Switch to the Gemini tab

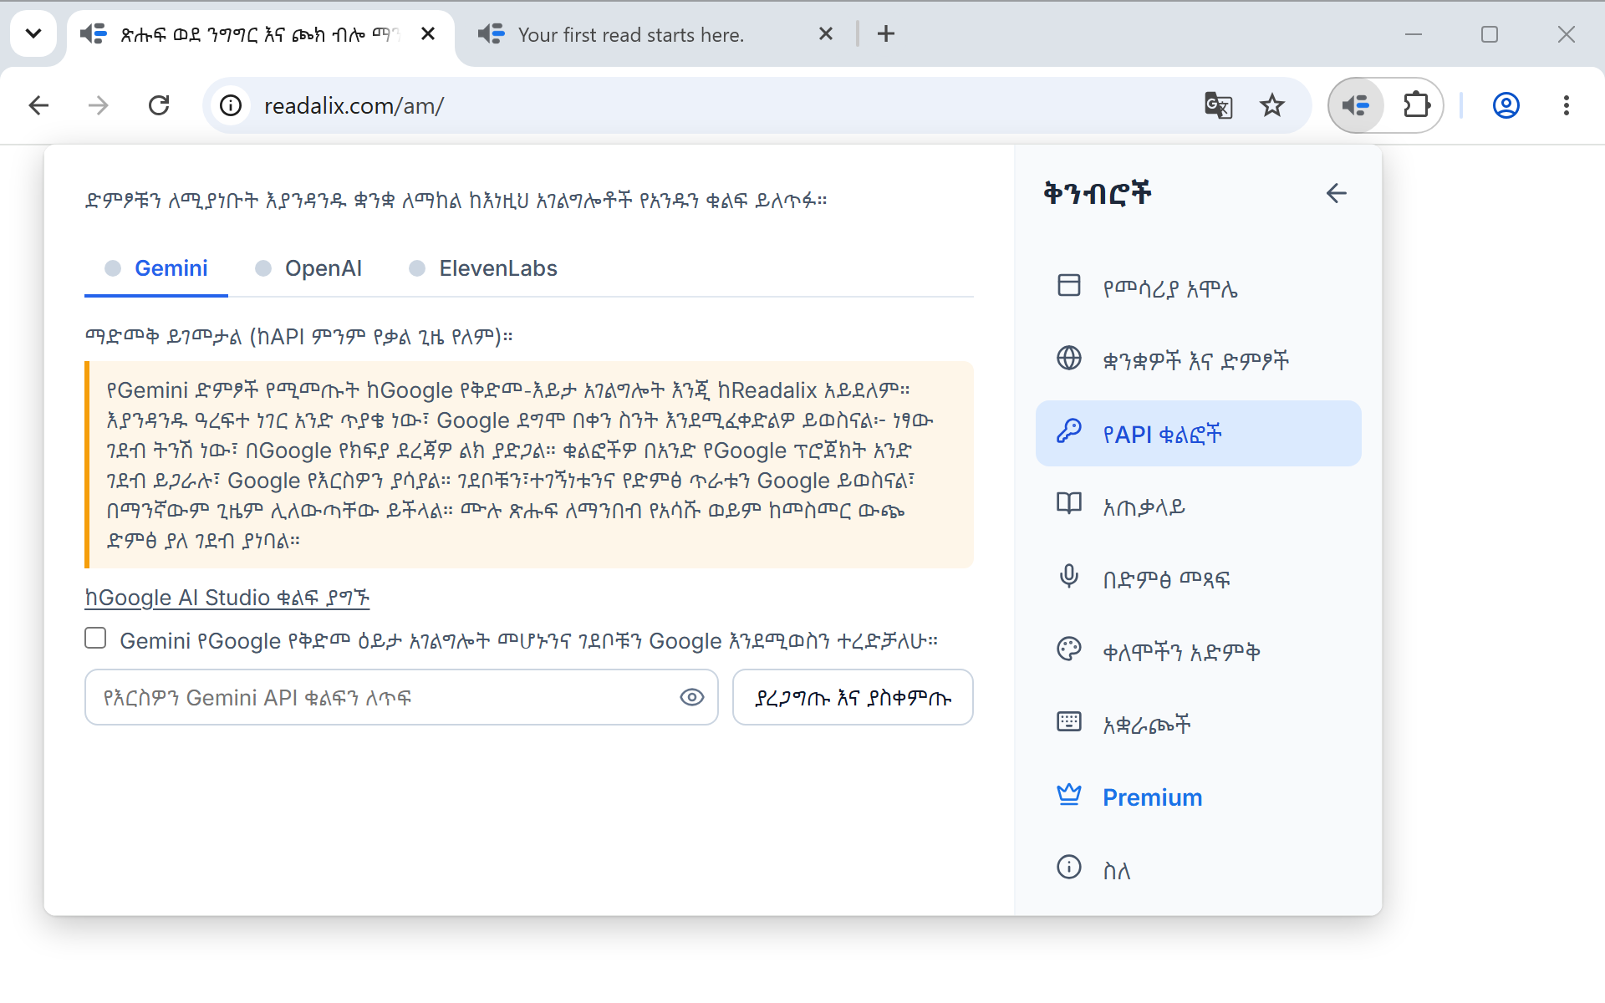coord(156,268)
